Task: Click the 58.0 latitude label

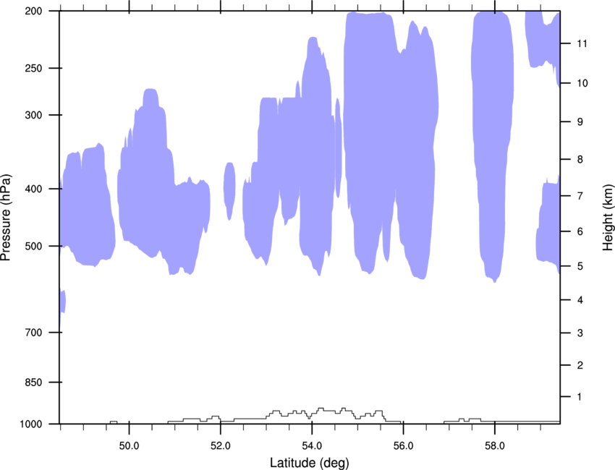Action: [x=495, y=446]
